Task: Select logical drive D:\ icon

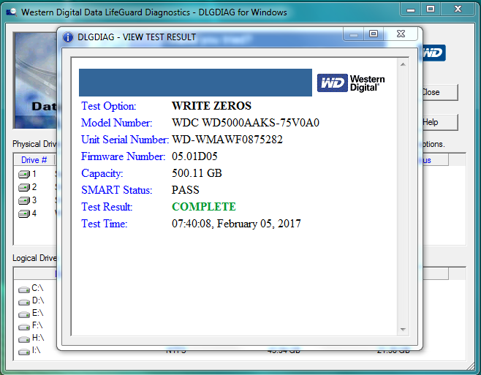Action: click(x=24, y=302)
